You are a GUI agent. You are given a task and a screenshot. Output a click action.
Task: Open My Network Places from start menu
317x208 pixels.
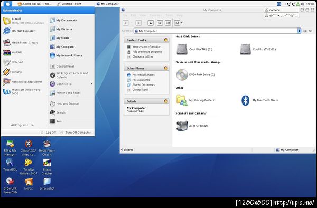click(66, 55)
